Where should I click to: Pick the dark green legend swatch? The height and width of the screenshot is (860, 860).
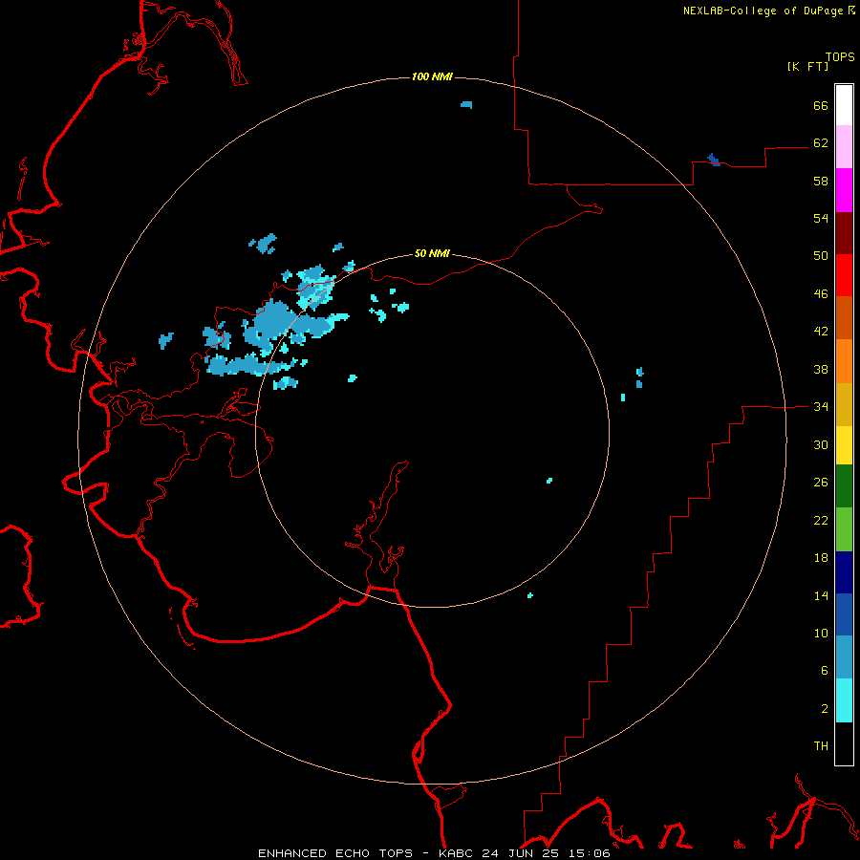pos(844,486)
